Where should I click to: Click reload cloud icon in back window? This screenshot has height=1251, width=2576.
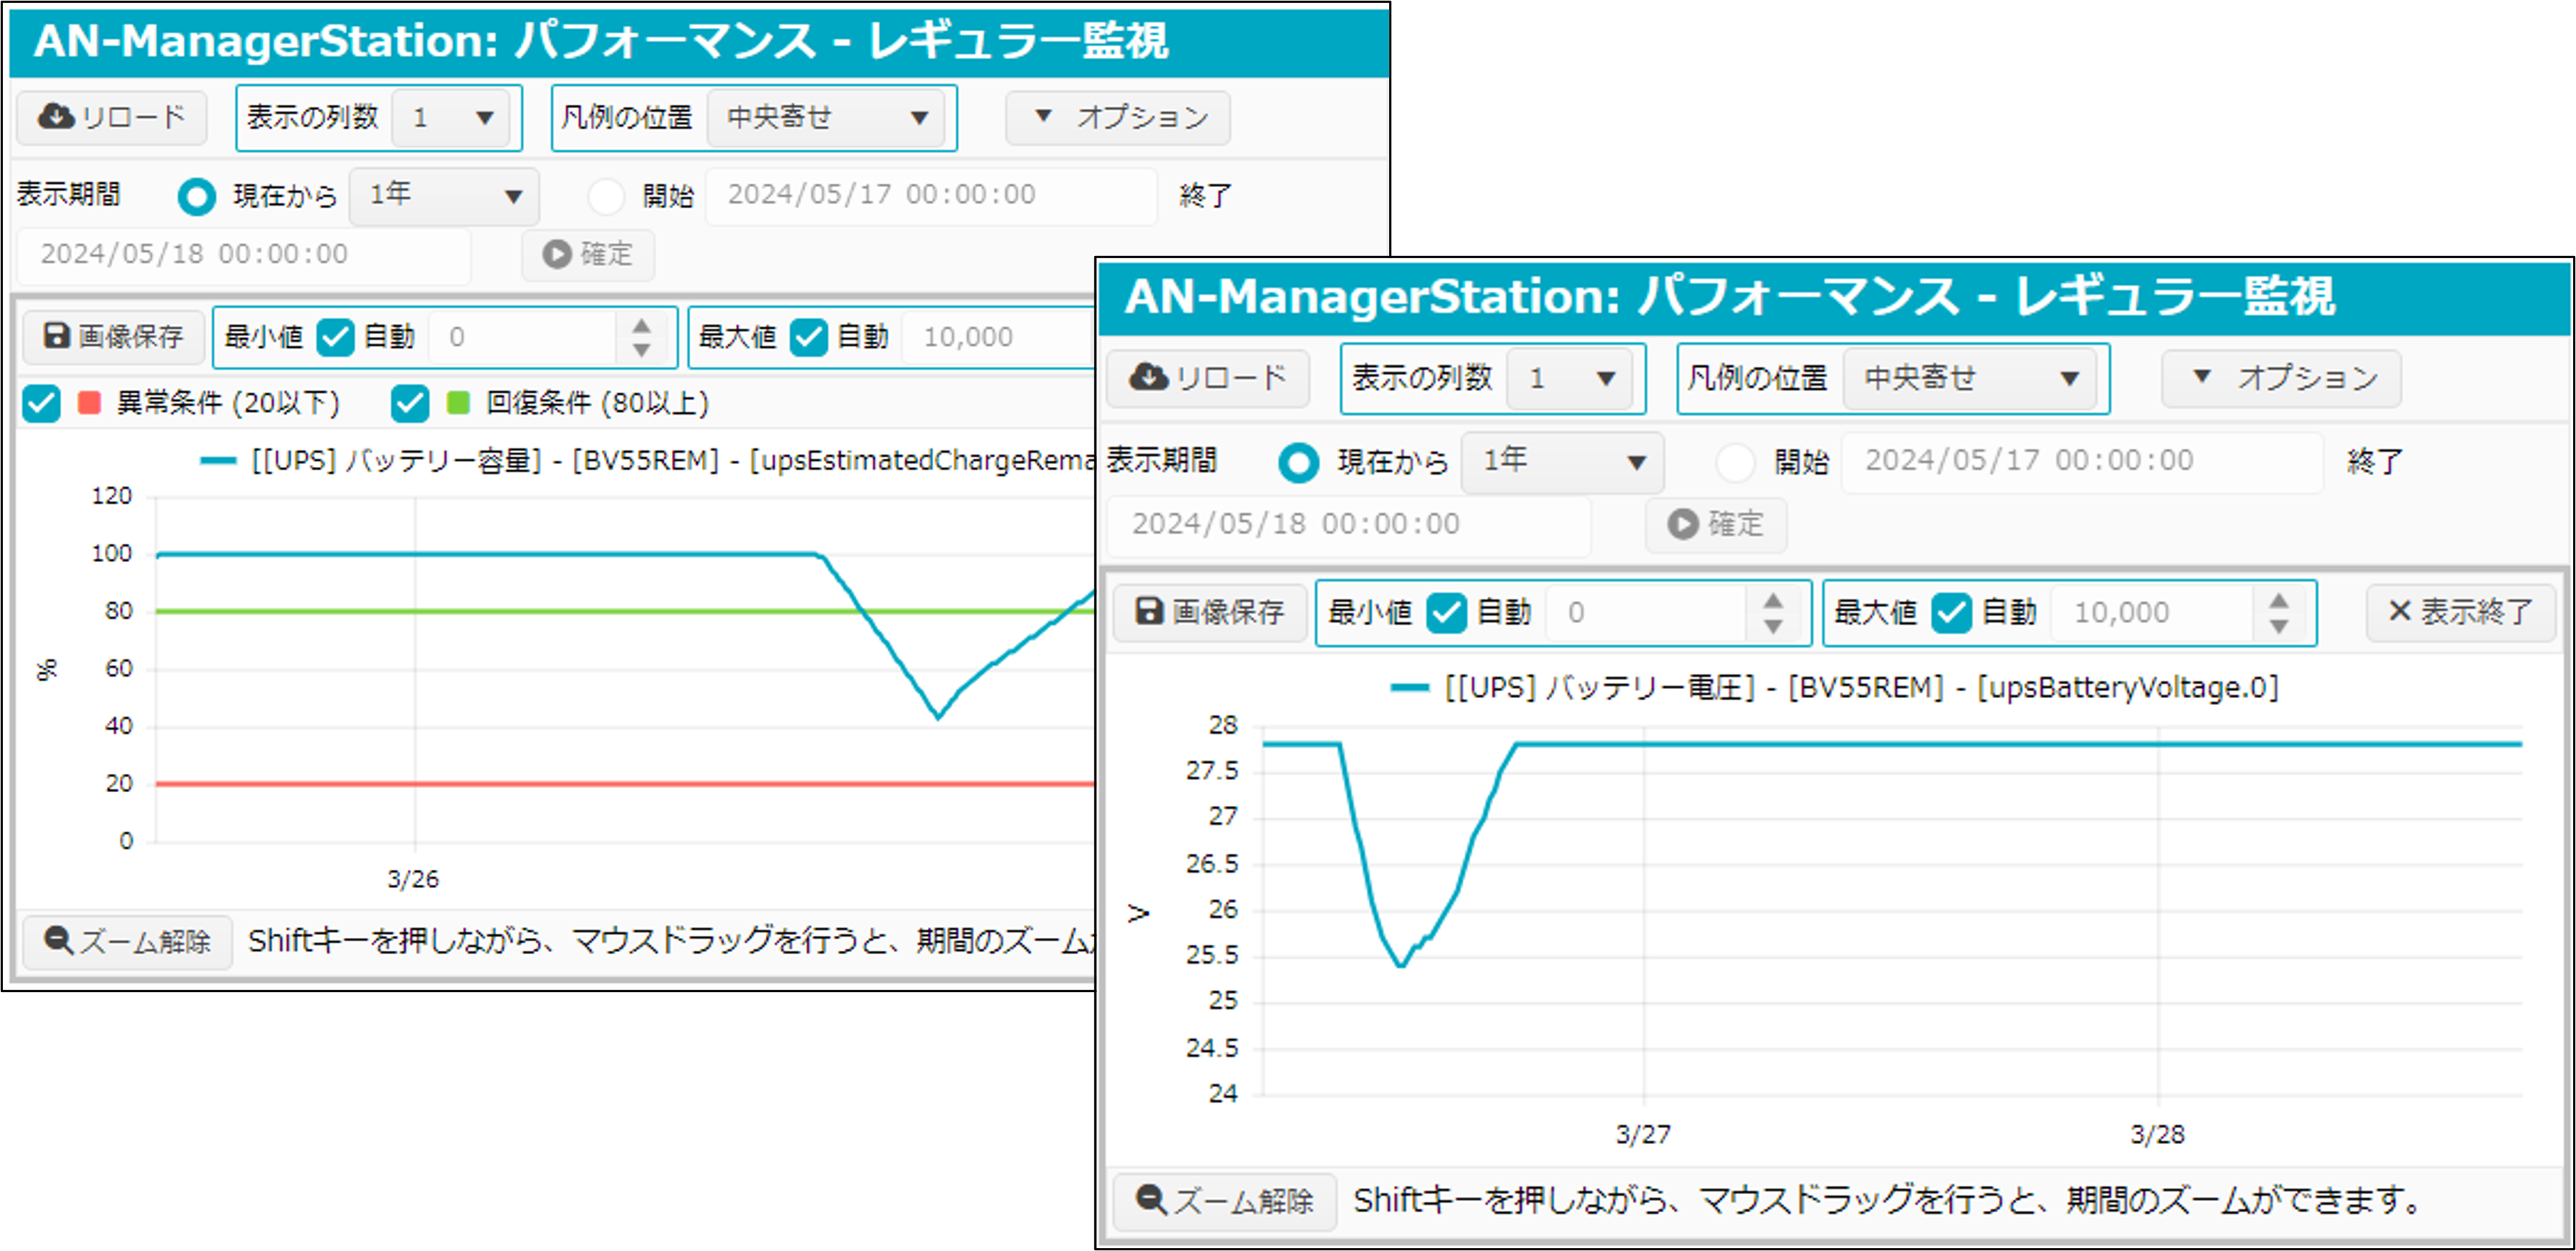click(56, 117)
